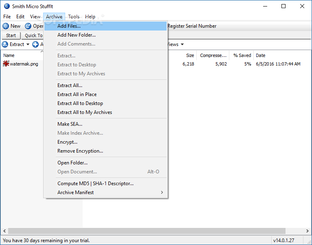Select Compute MD5 | SHA-1 Descriptor...
This screenshot has width=312, height=245.
(x=105, y=184)
